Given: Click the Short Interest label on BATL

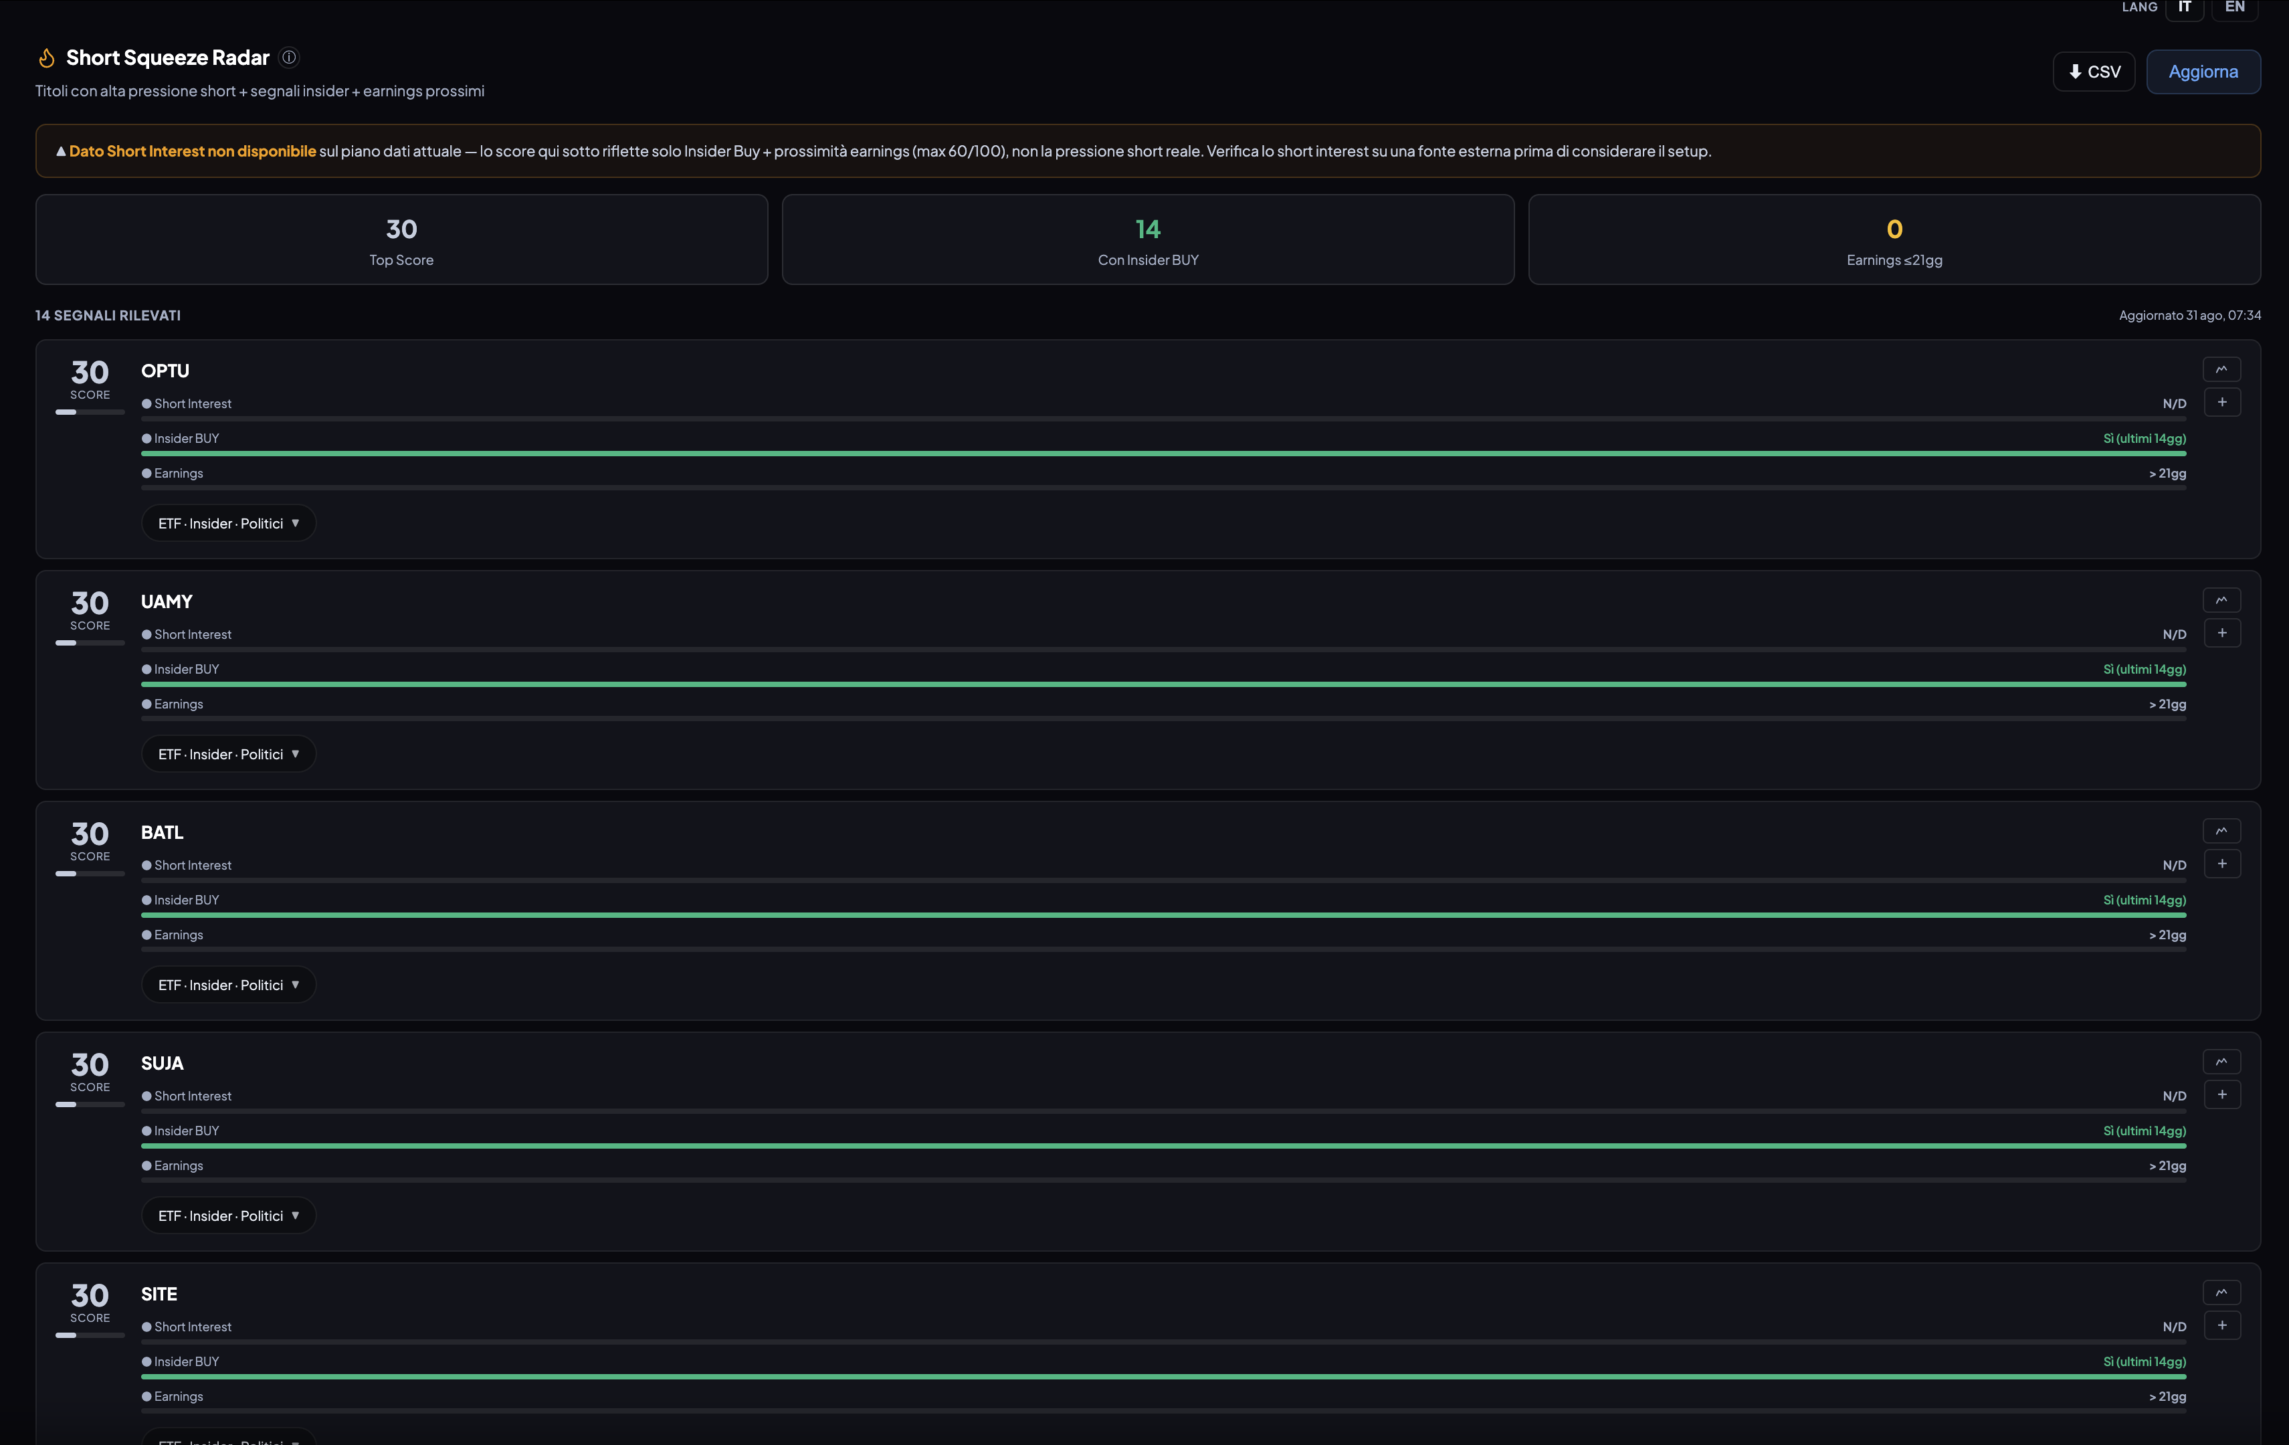Looking at the screenshot, I should pyautogui.click(x=193, y=866).
